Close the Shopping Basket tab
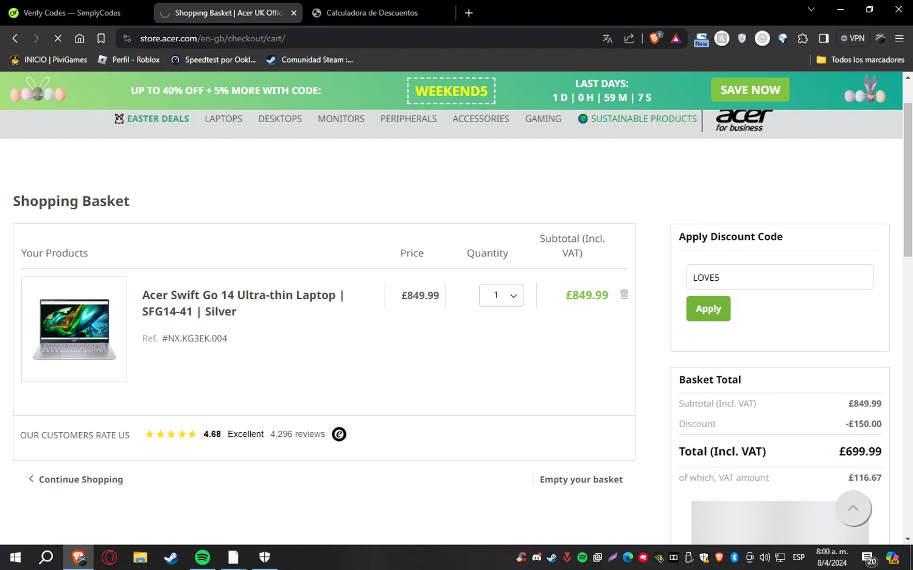This screenshot has width=913, height=570. click(294, 13)
